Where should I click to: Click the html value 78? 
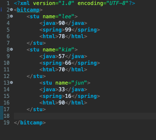coord(62,36)
